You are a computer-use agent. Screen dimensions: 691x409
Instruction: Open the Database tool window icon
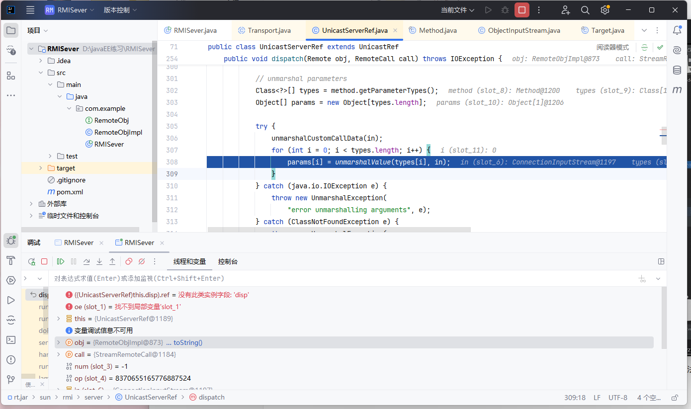[677, 70]
